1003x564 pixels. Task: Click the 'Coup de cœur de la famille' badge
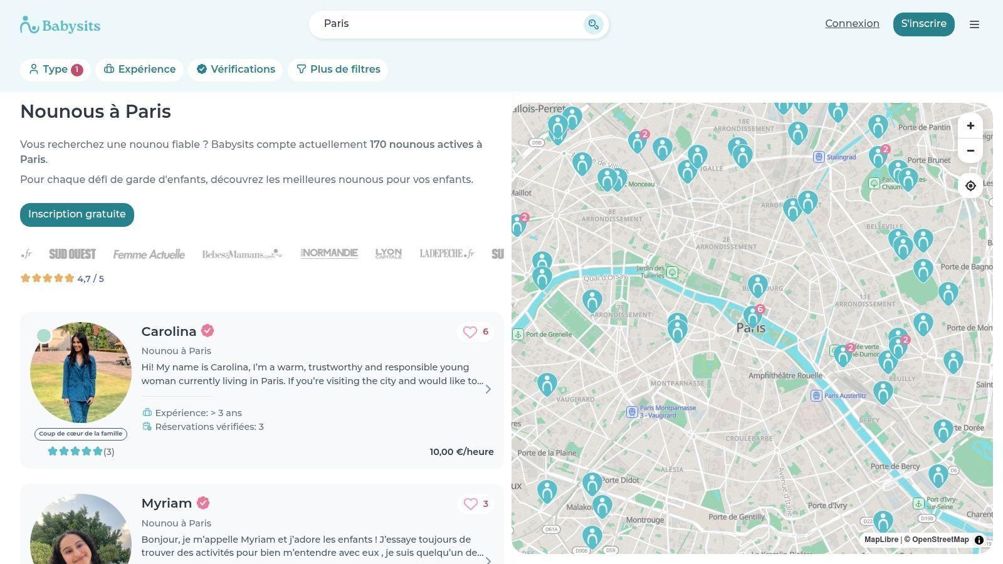(81, 434)
